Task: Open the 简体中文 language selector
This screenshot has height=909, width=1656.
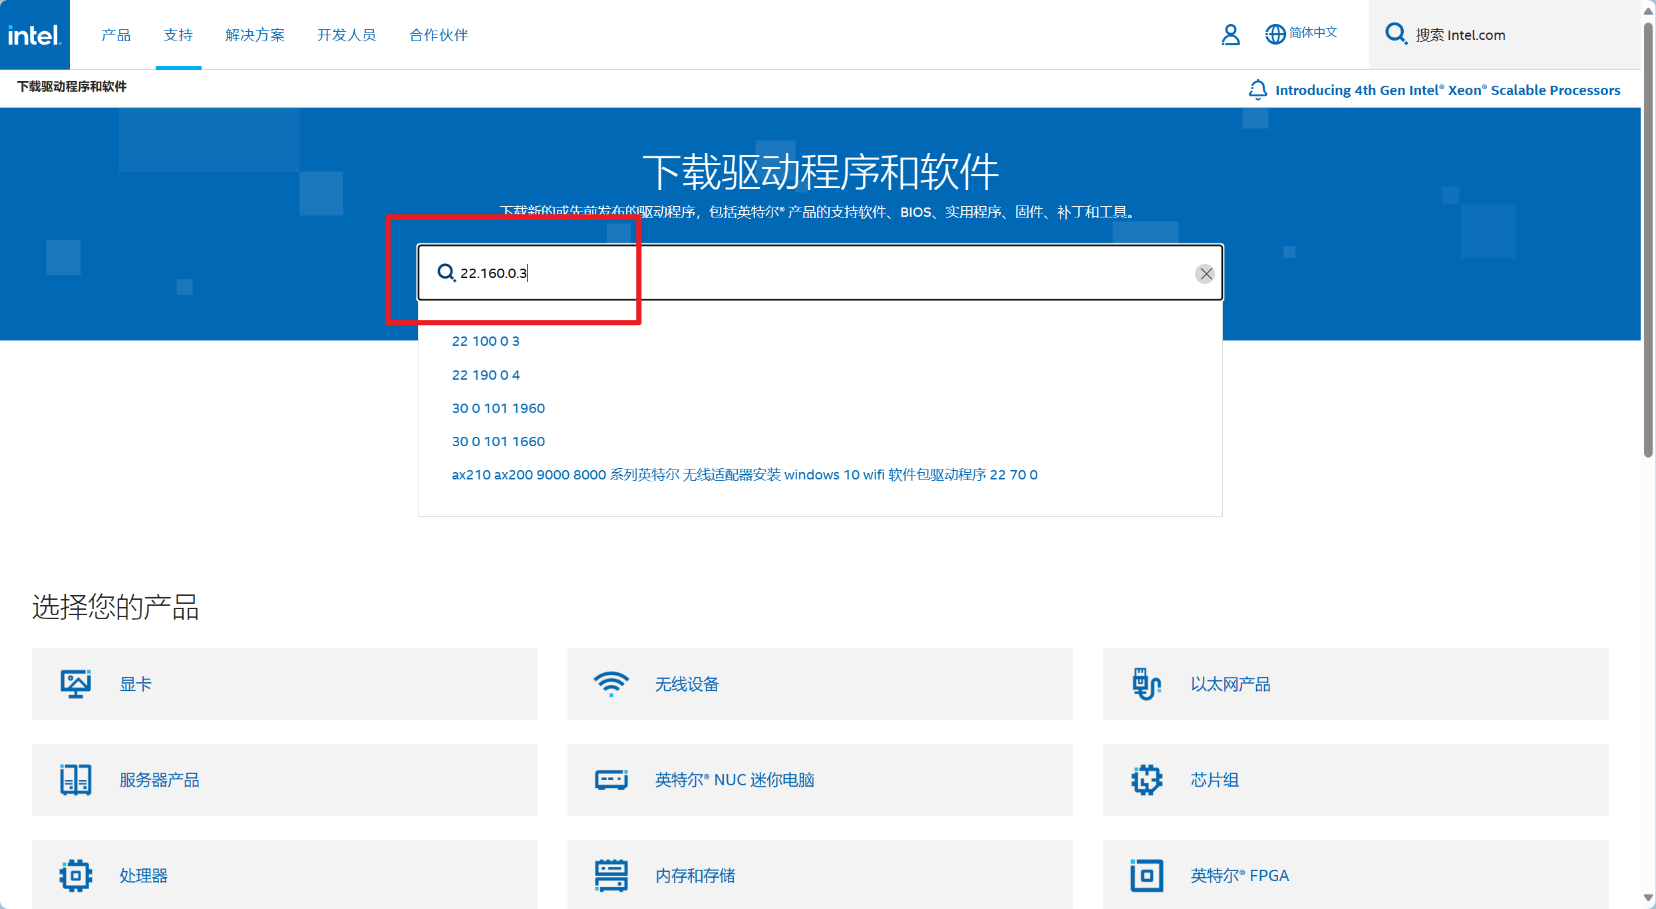Action: 1313,33
